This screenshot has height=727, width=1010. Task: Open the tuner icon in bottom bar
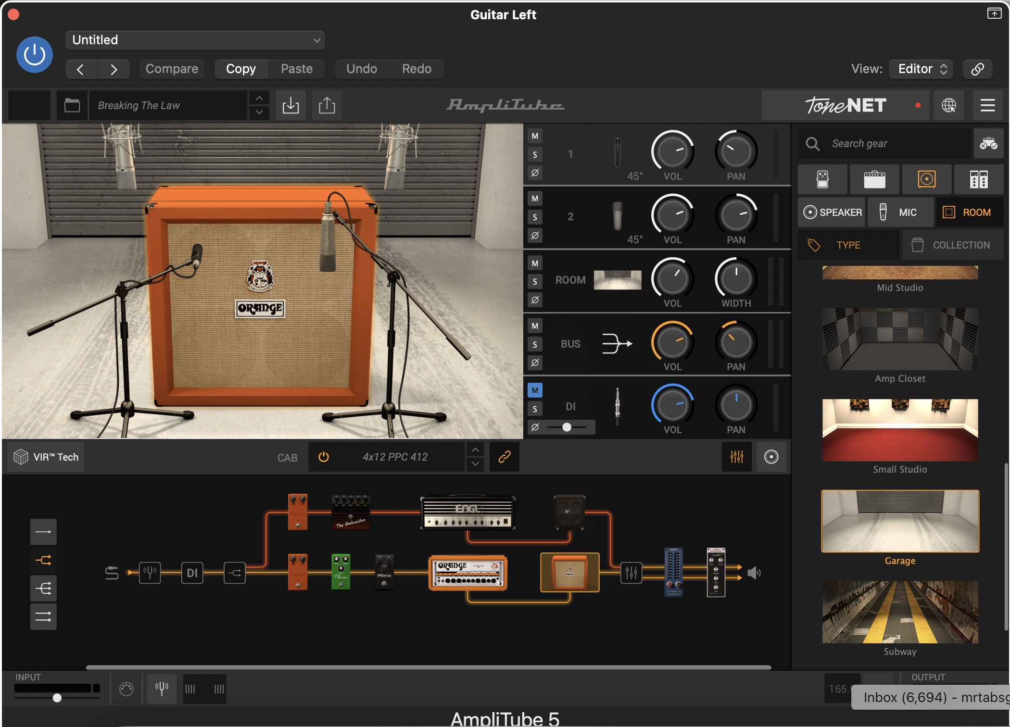[162, 689]
